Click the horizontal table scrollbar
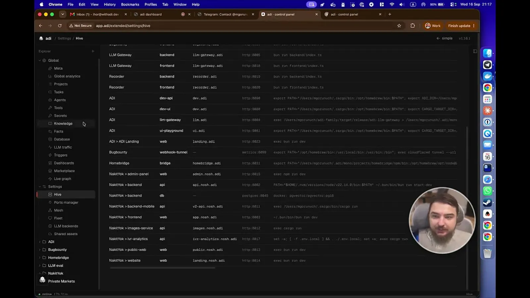The height and width of the screenshot is (298, 530). click(x=162, y=268)
